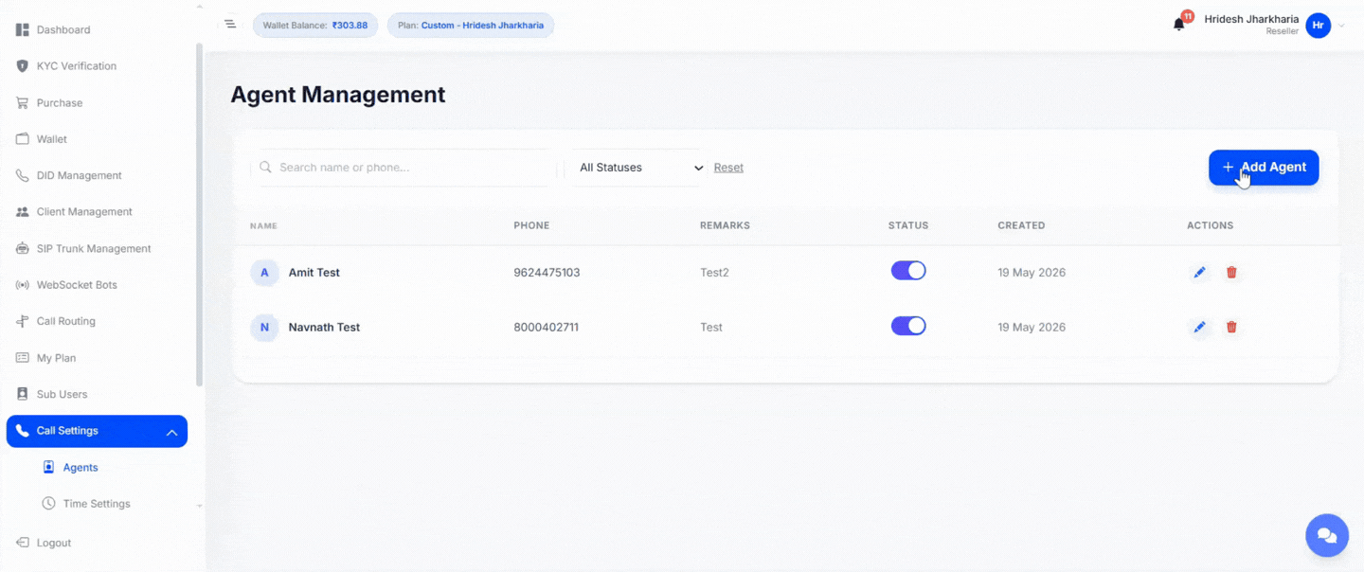Viewport: 1364px width, 572px height.
Task: Disable the Amit Test status switch
Action: click(908, 271)
